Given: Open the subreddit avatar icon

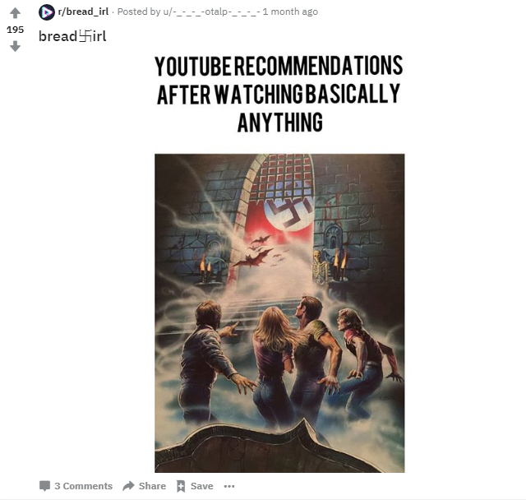Looking at the screenshot, I should coord(47,12).
